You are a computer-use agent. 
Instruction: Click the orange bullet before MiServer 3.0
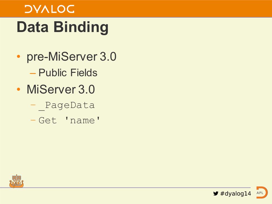pyautogui.click(x=19, y=89)
